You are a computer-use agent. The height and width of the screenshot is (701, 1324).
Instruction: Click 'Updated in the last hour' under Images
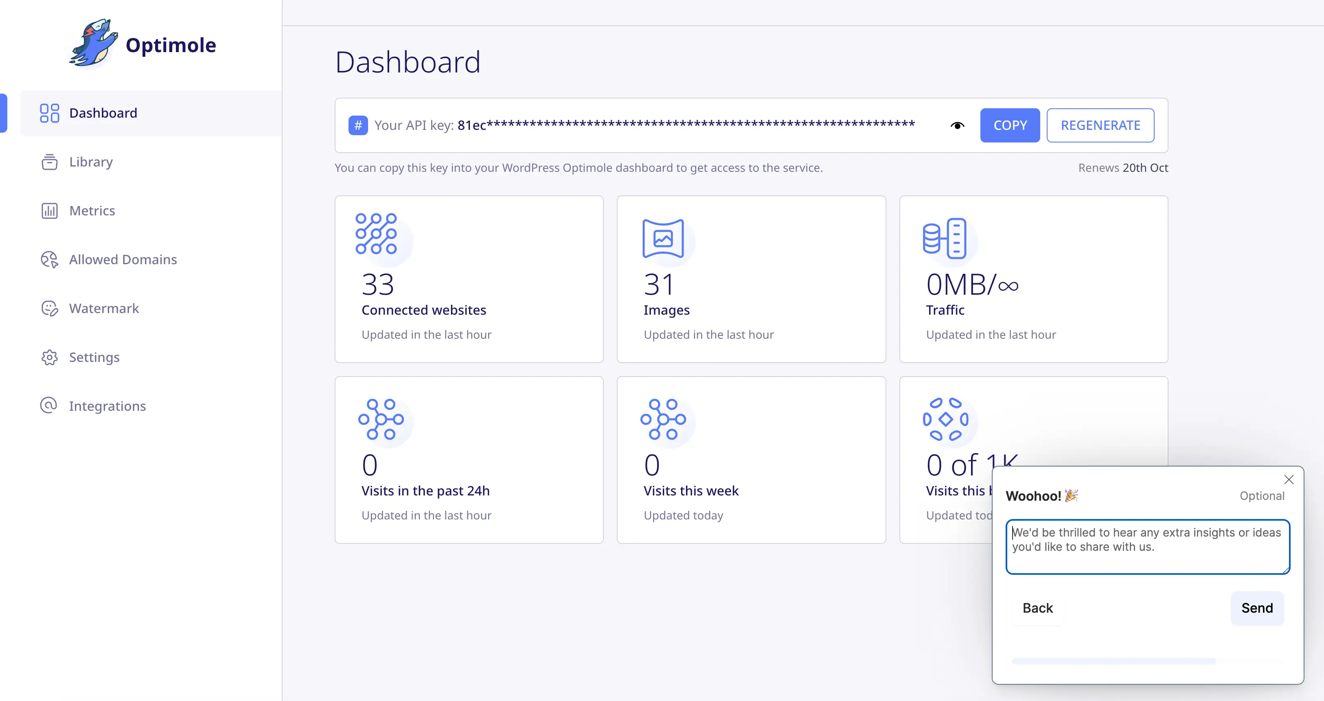pyautogui.click(x=708, y=335)
